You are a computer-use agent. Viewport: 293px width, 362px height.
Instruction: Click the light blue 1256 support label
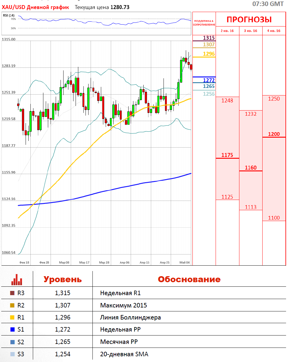click(x=209, y=94)
